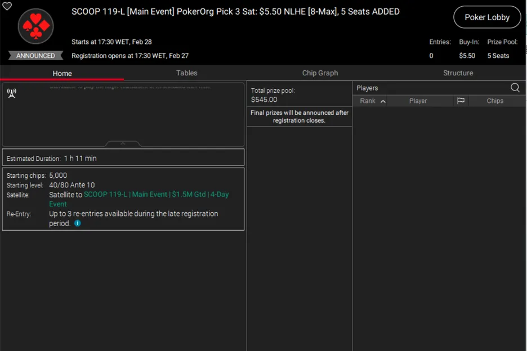
Task: Sort the list by the Player column header
Action: pos(418,101)
